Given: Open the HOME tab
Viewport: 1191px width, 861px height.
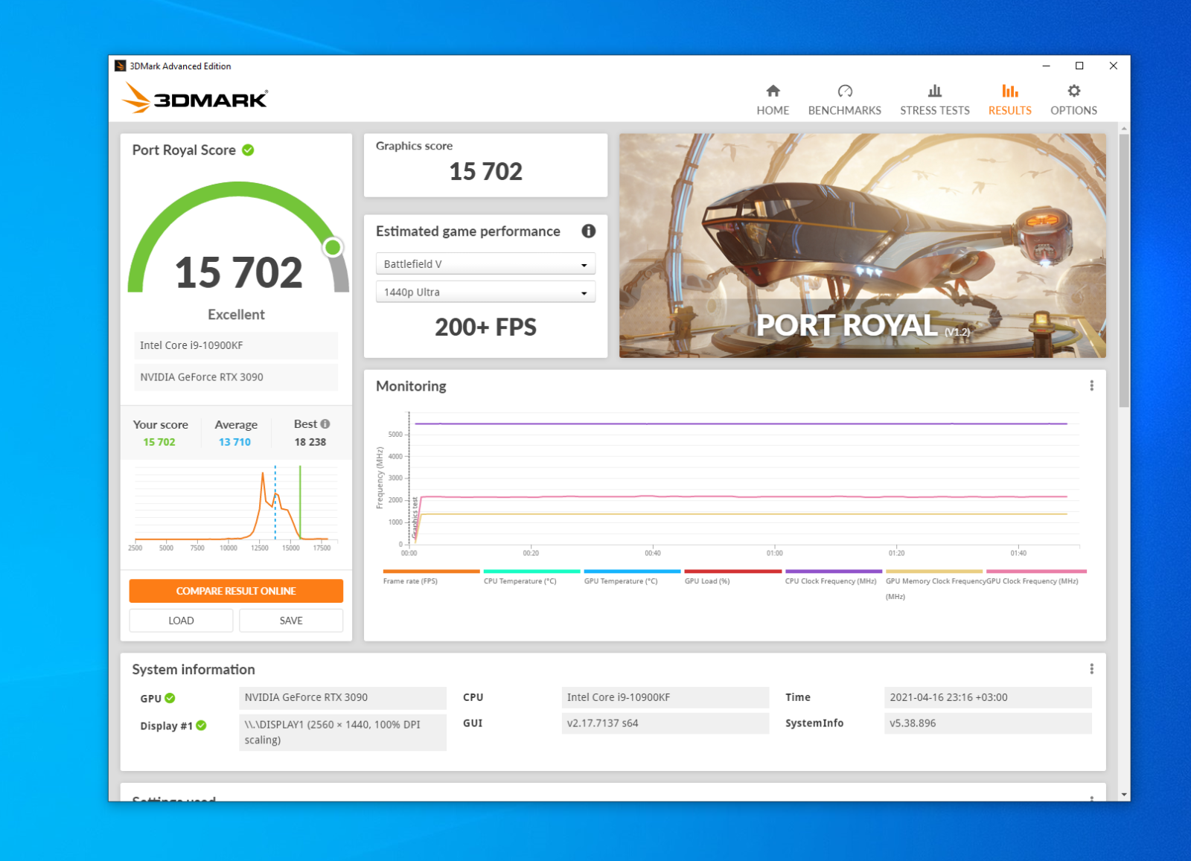Looking at the screenshot, I should pos(773,100).
